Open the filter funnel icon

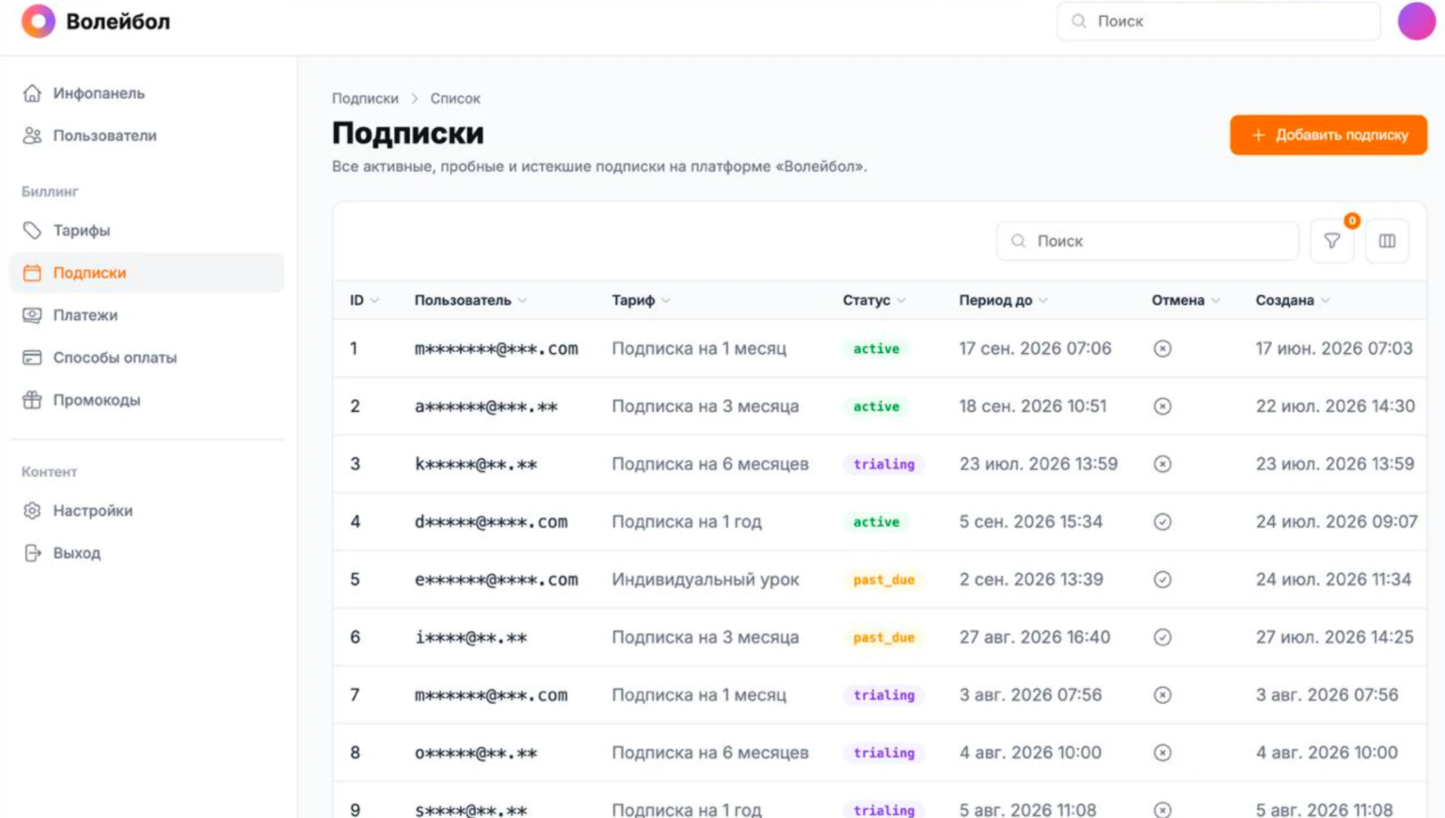1332,241
